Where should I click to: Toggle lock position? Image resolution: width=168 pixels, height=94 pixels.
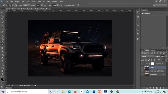coord(151,60)
